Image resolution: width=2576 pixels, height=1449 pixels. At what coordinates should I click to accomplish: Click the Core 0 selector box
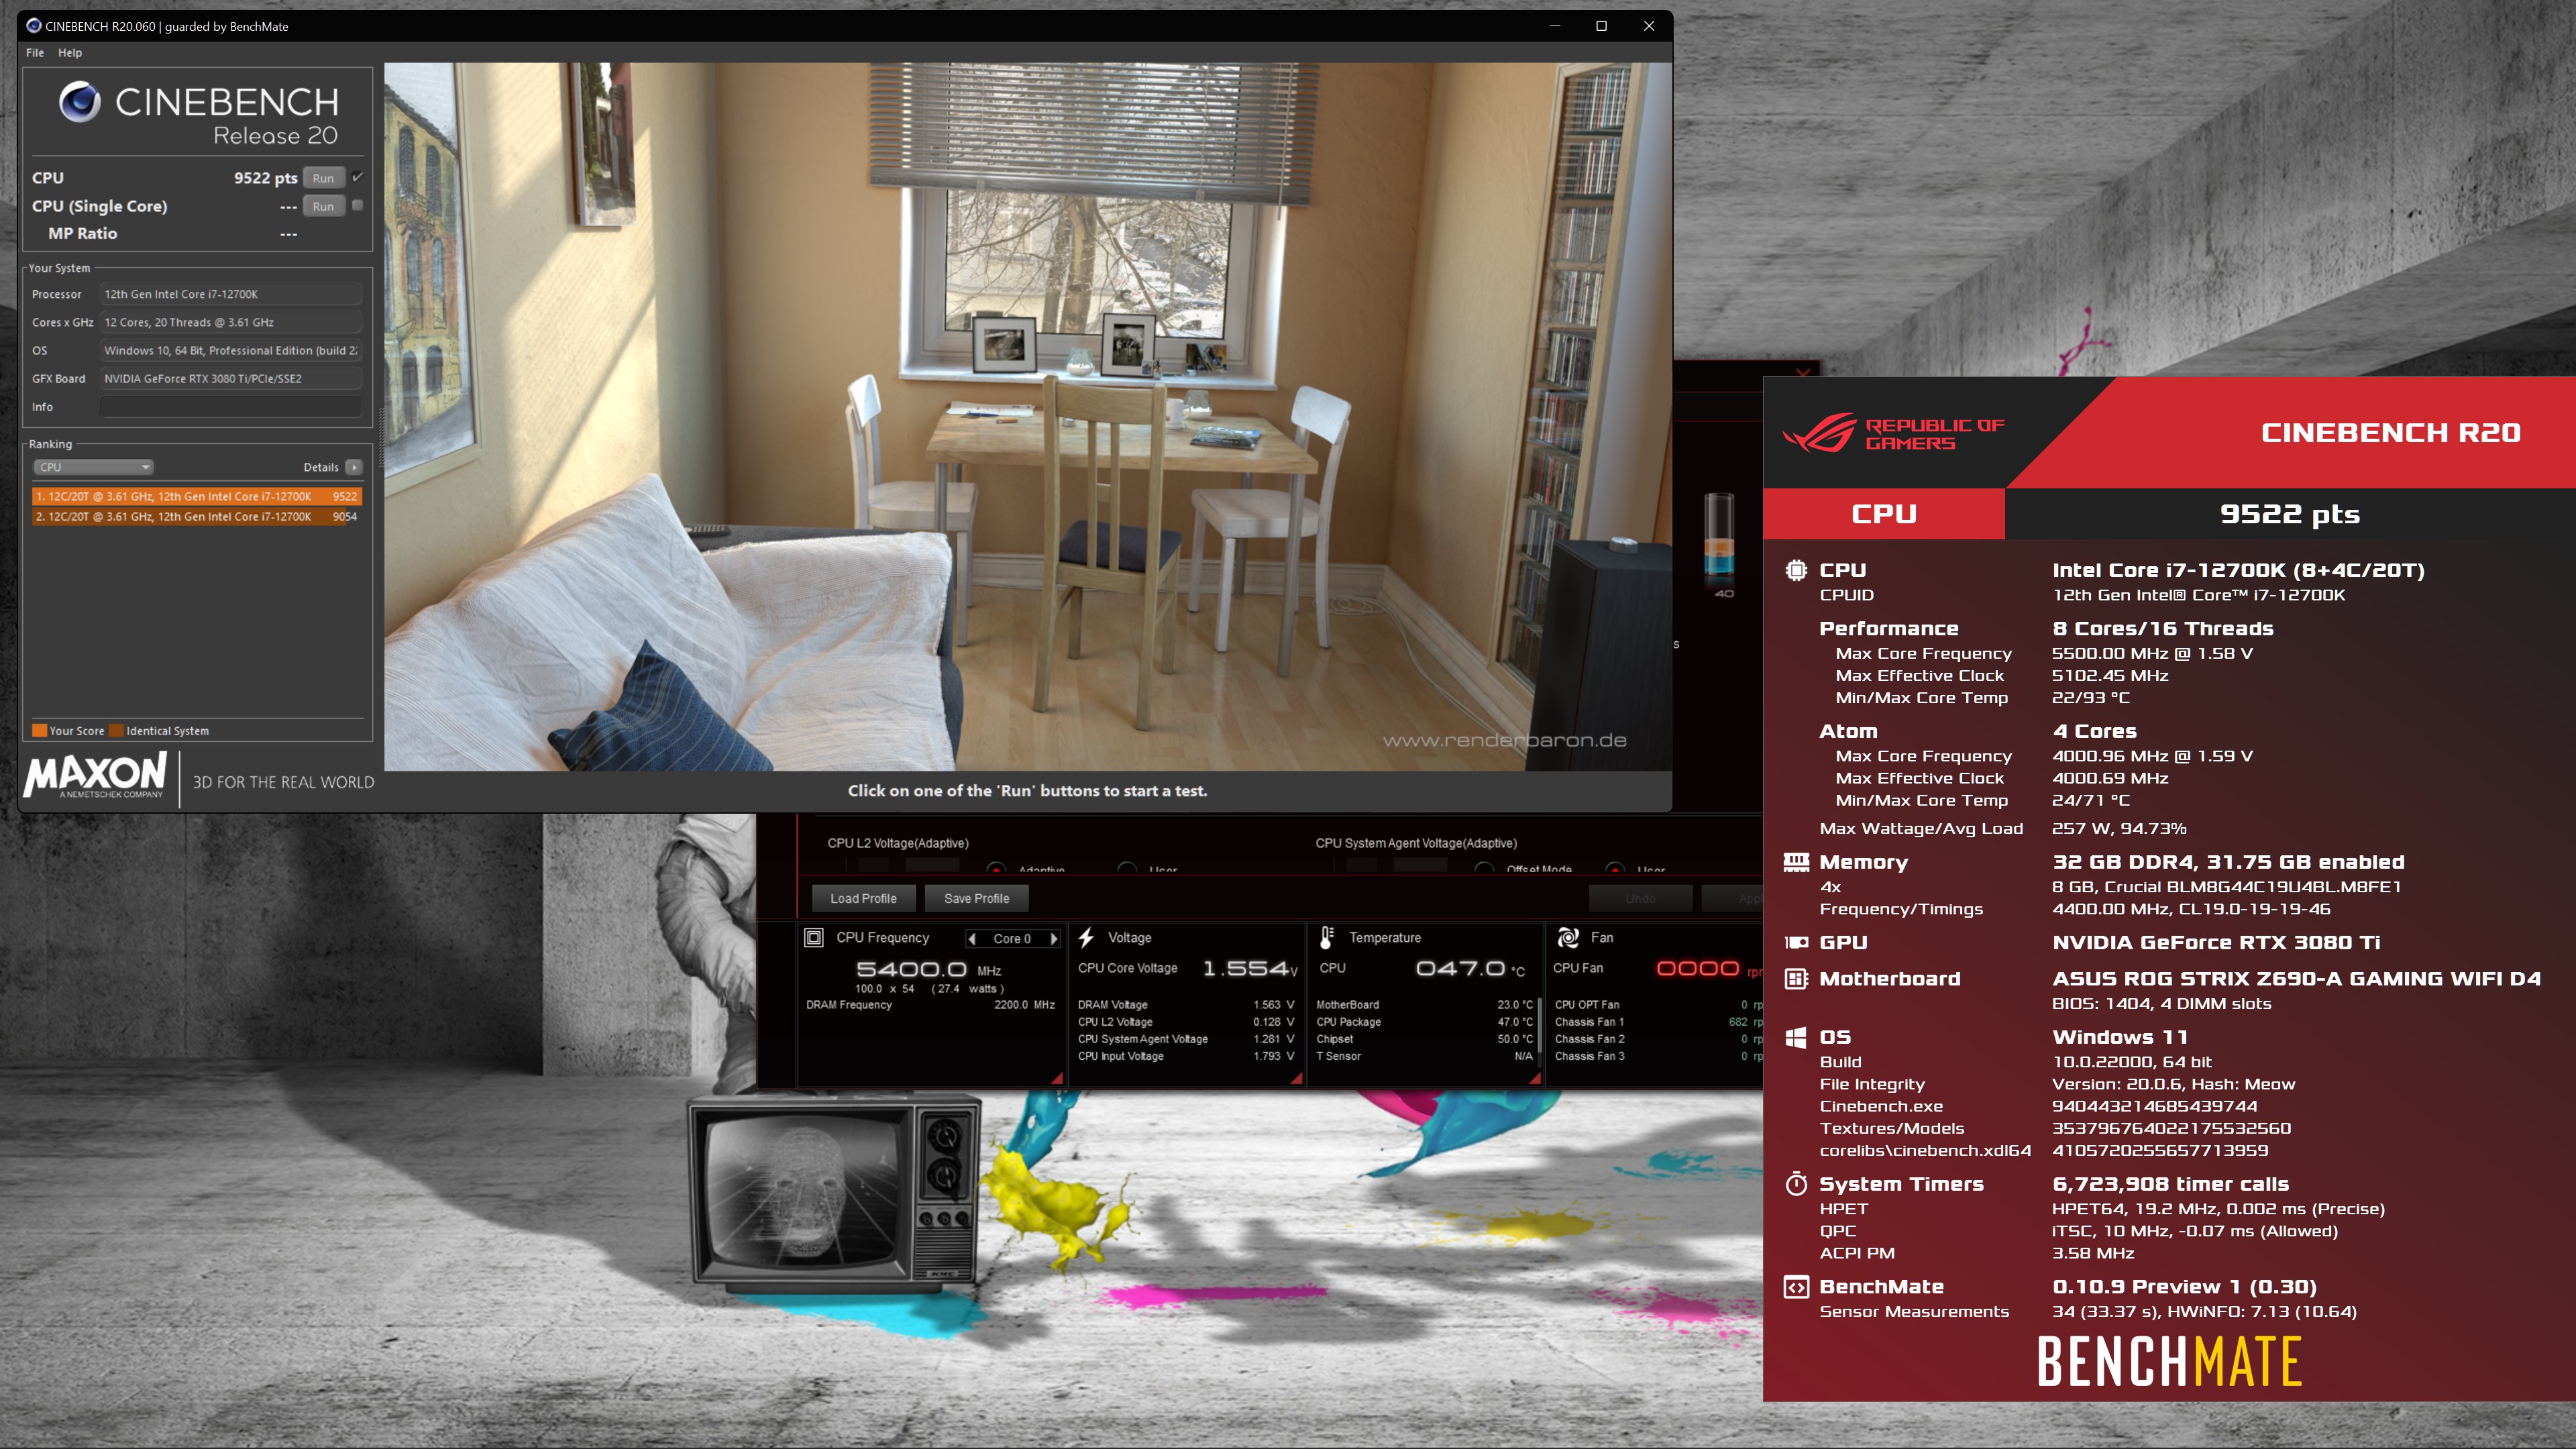coord(1012,939)
